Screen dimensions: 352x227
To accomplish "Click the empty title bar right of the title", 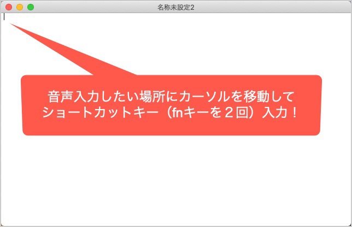I will (272, 7).
